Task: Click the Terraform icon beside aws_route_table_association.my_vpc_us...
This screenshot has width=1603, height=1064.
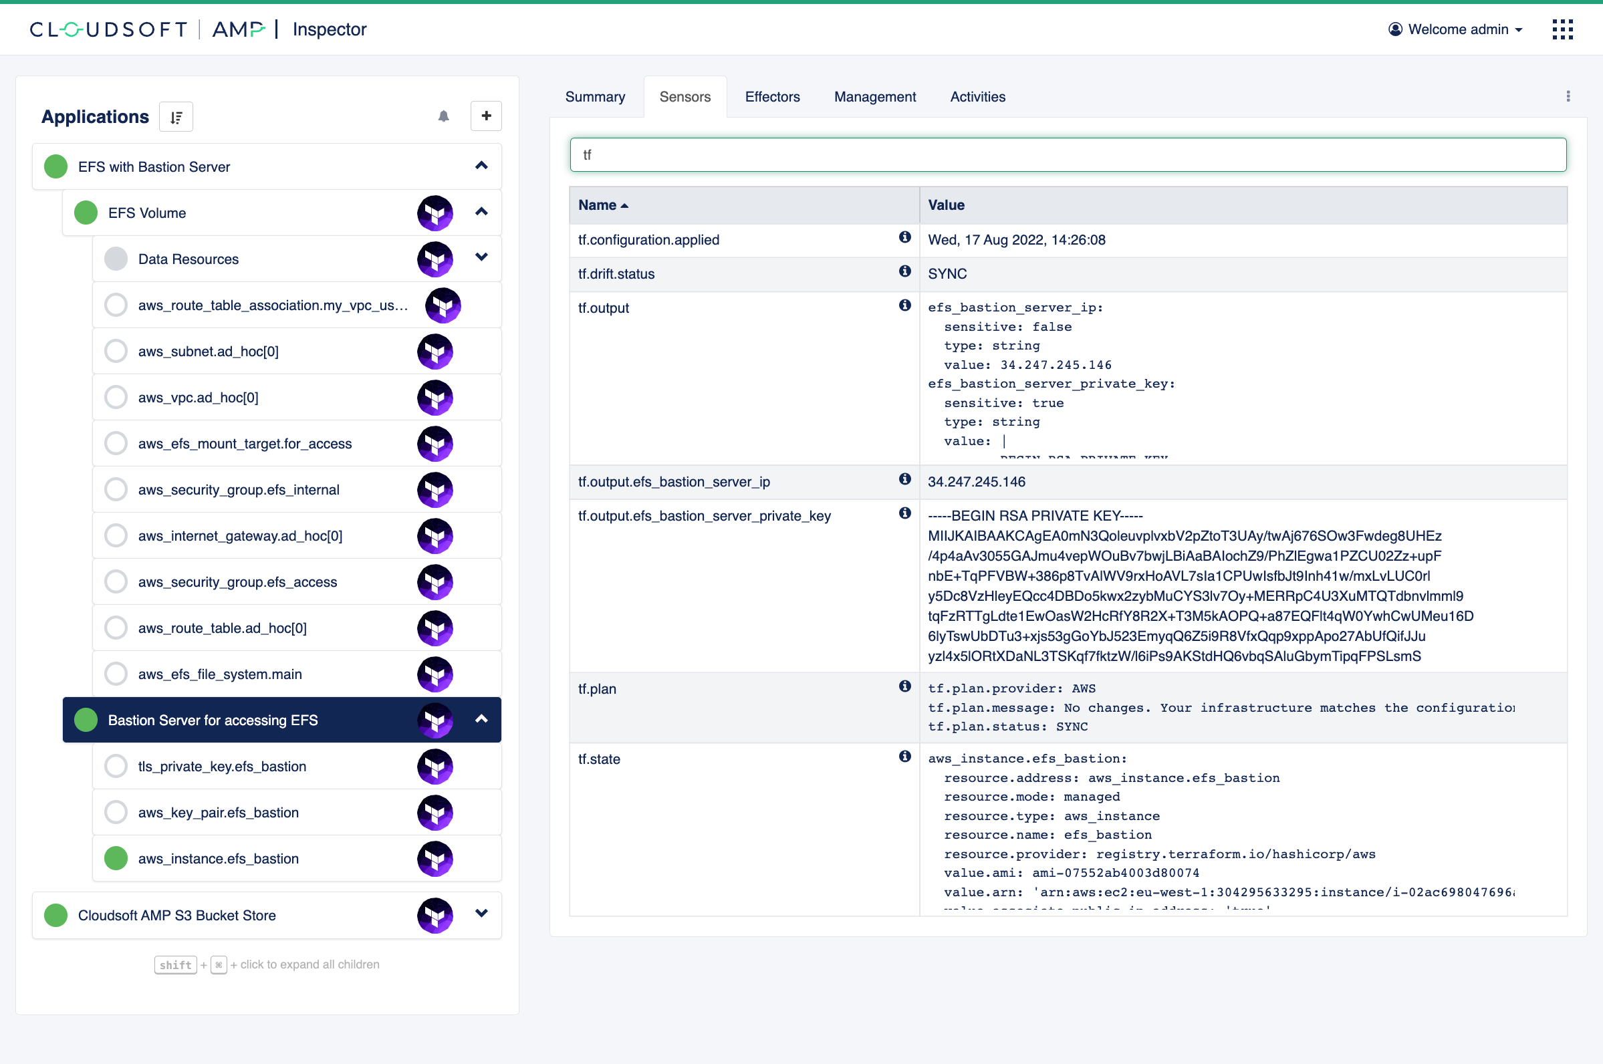Action: coord(443,305)
